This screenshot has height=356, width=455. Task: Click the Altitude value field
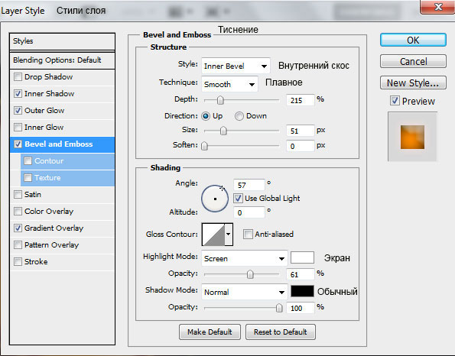point(249,212)
